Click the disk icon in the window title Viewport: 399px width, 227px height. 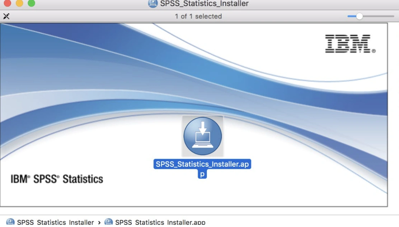coord(153,4)
